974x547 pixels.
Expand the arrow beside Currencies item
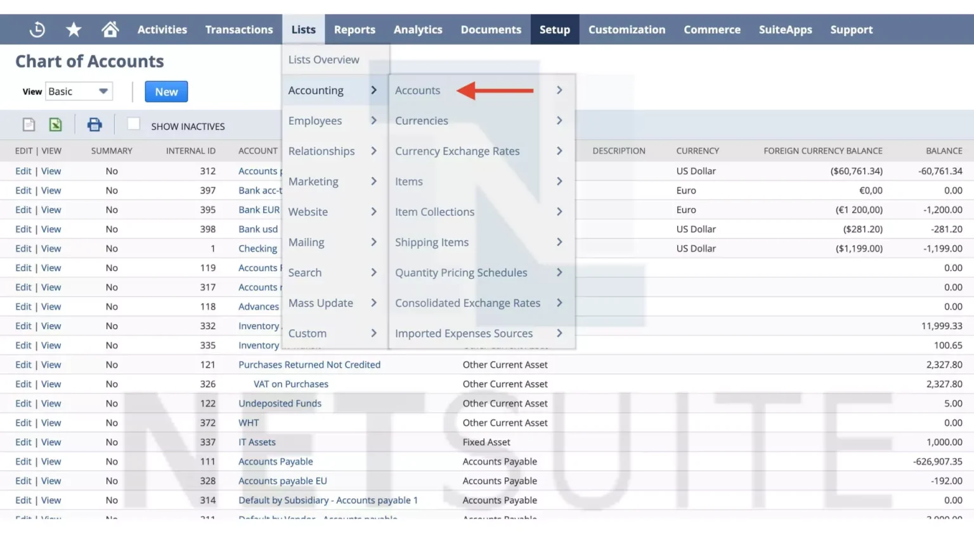(x=559, y=120)
